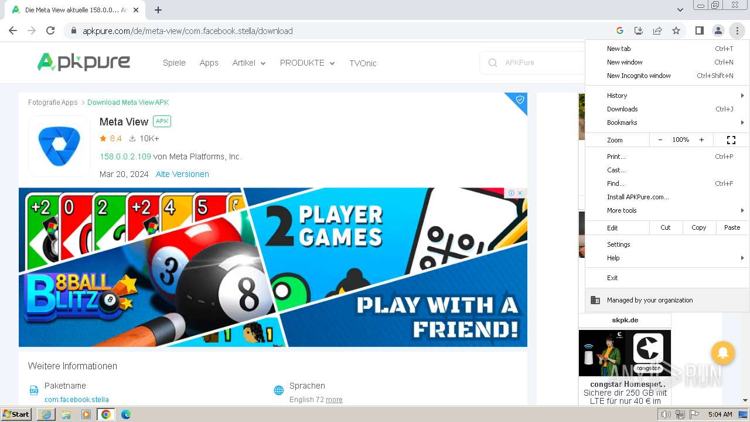Close the three-dot Chrome menu button
This screenshot has width=750, height=422.
737,30
